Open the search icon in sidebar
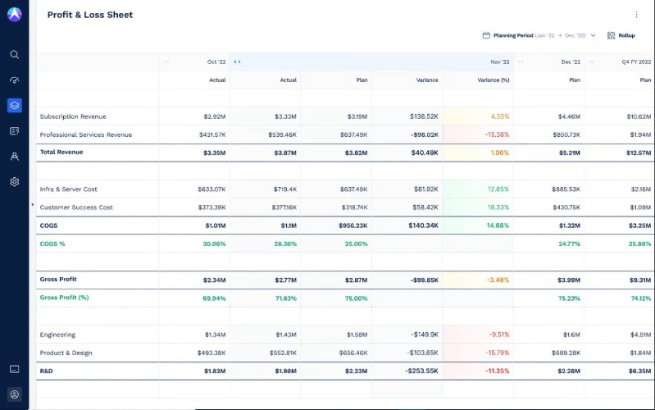 point(14,55)
